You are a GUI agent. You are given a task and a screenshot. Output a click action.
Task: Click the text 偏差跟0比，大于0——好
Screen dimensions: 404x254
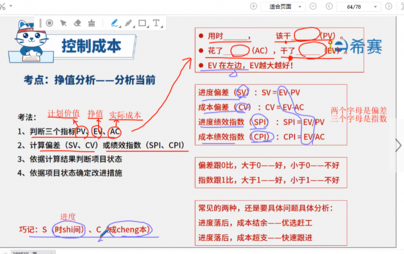click(x=239, y=165)
